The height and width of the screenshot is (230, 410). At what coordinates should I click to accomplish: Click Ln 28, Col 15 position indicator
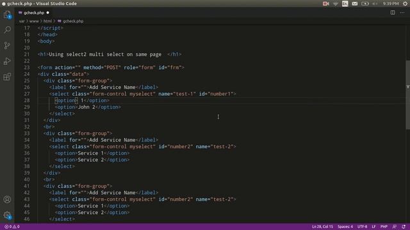[x=322, y=227]
